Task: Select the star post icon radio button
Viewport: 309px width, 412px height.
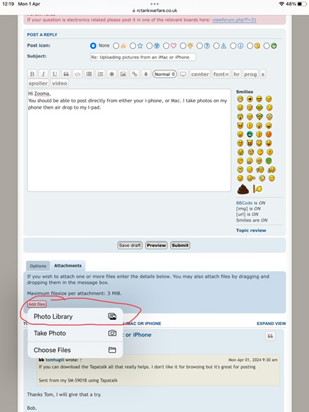Action: [x=133, y=46]
